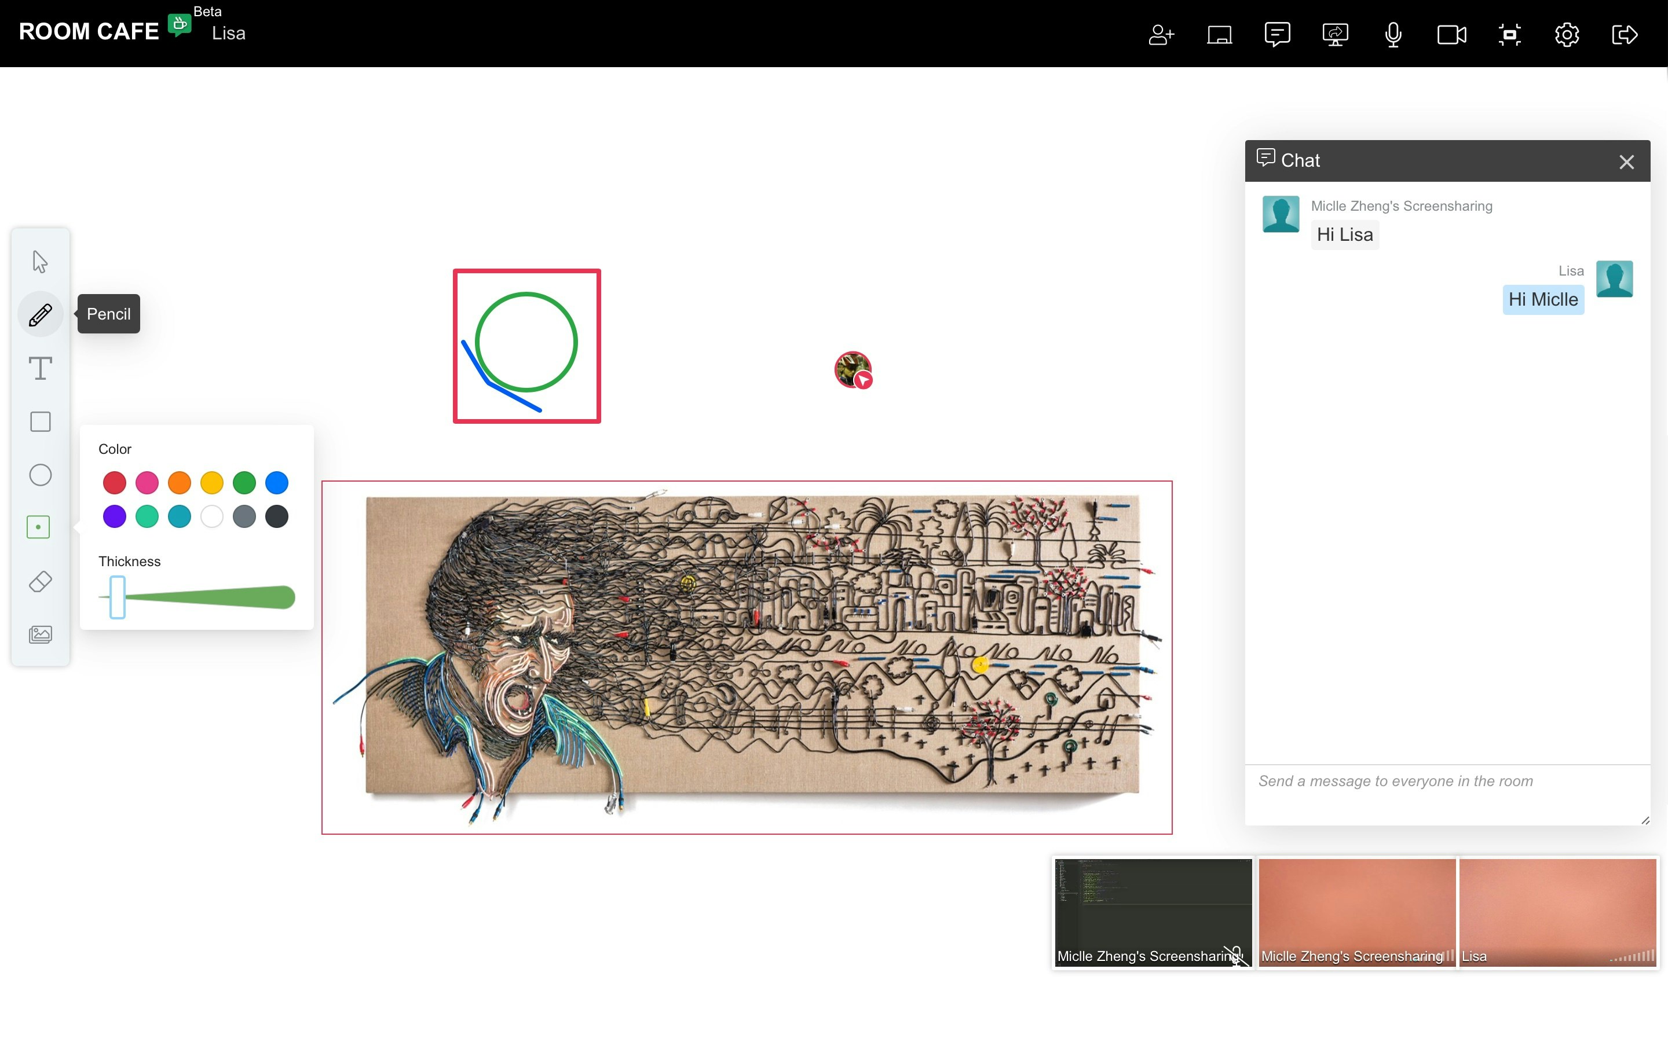Leave the room via exit icon
The height and width of the screenshot is (1042, 1668).
pos(1625,35)
